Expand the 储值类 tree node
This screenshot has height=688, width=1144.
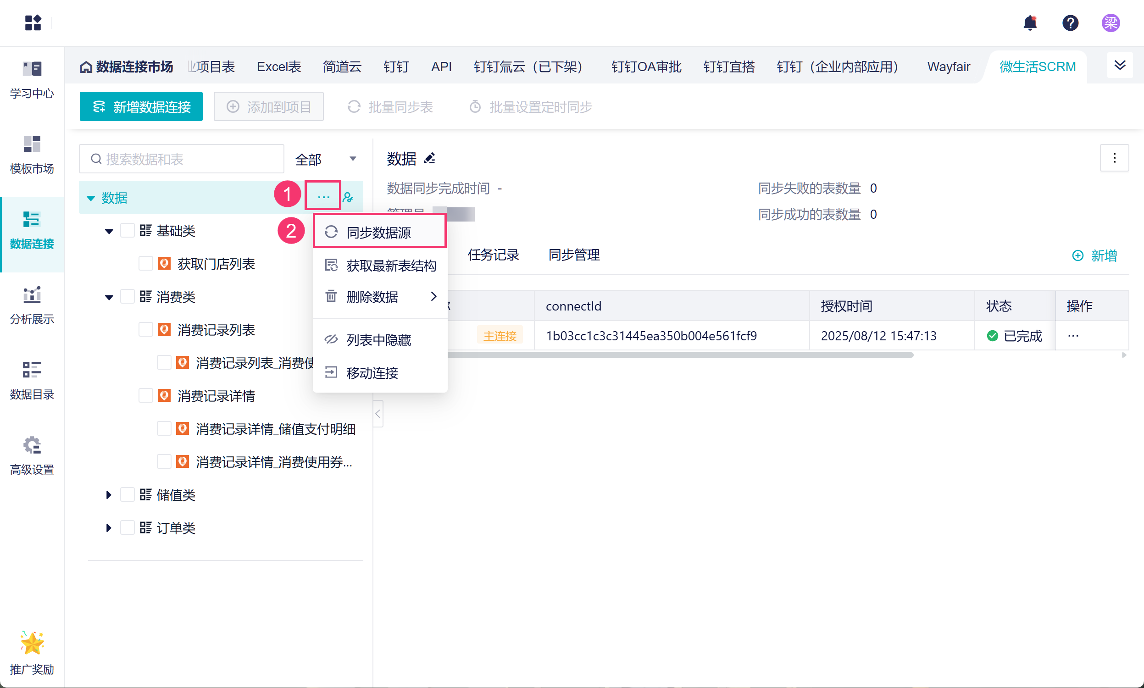point(108,495)
